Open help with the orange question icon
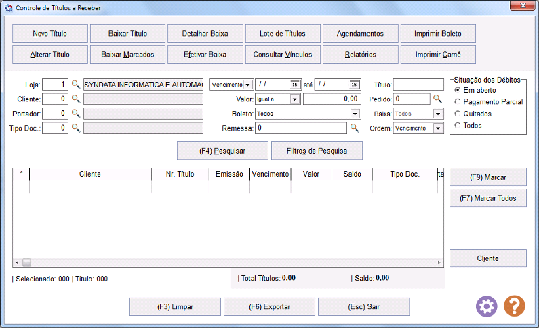Image resolution: width=539 pixels, height=328 pixels. click(514, 306)
